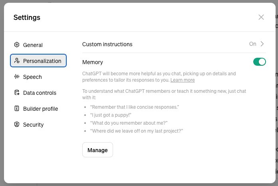Open the Custom instructions row label
Viewport: 278px width, 186px height.
tap(107, 44)
